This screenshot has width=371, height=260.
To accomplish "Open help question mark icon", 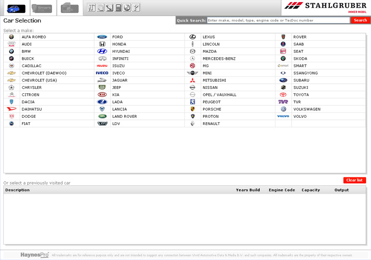I will [136, 7].
